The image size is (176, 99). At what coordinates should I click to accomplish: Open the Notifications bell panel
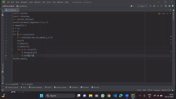point(174,10)
